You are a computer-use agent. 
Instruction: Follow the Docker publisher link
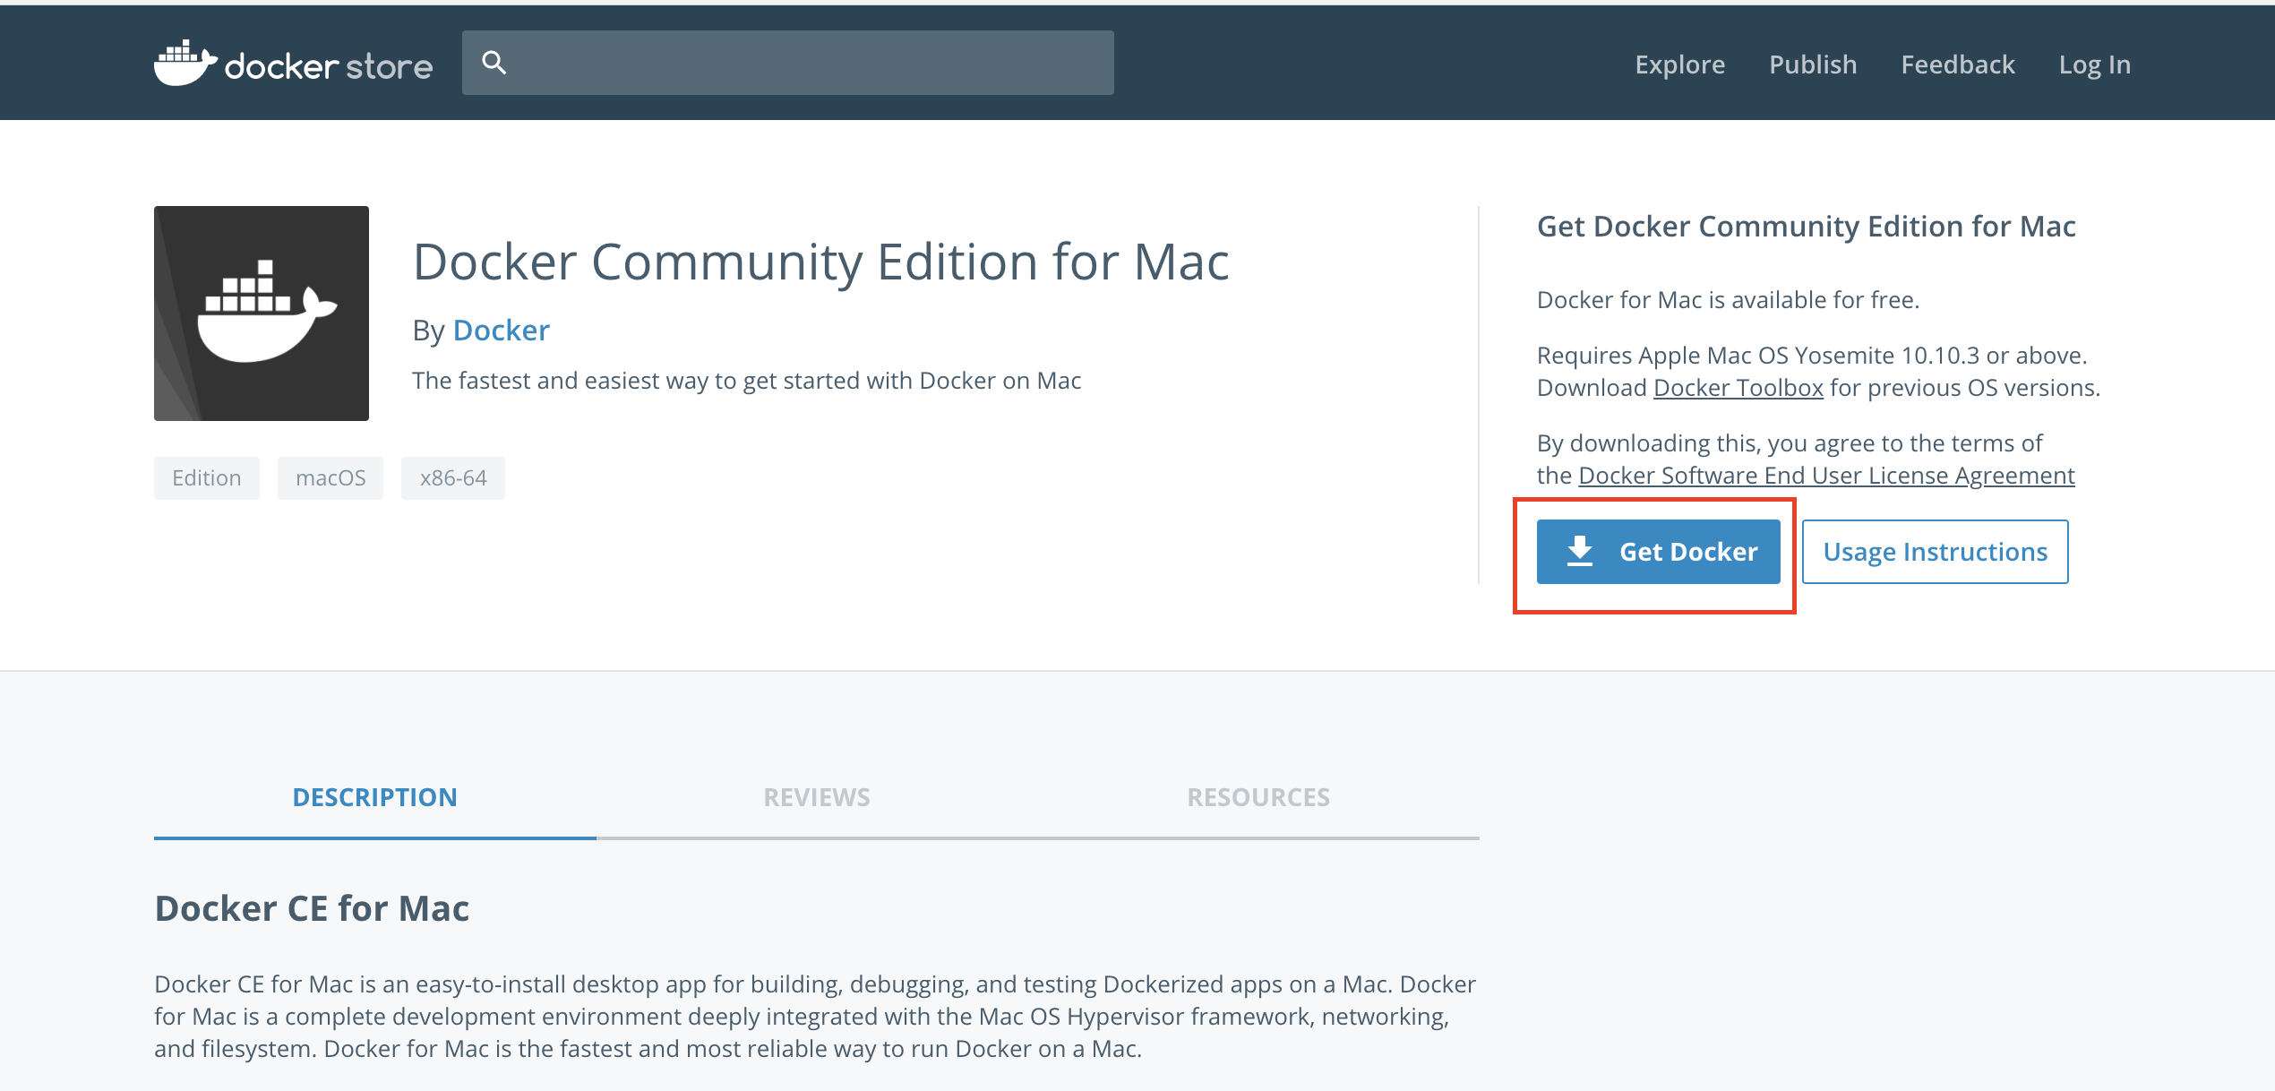tap(501, 331)
